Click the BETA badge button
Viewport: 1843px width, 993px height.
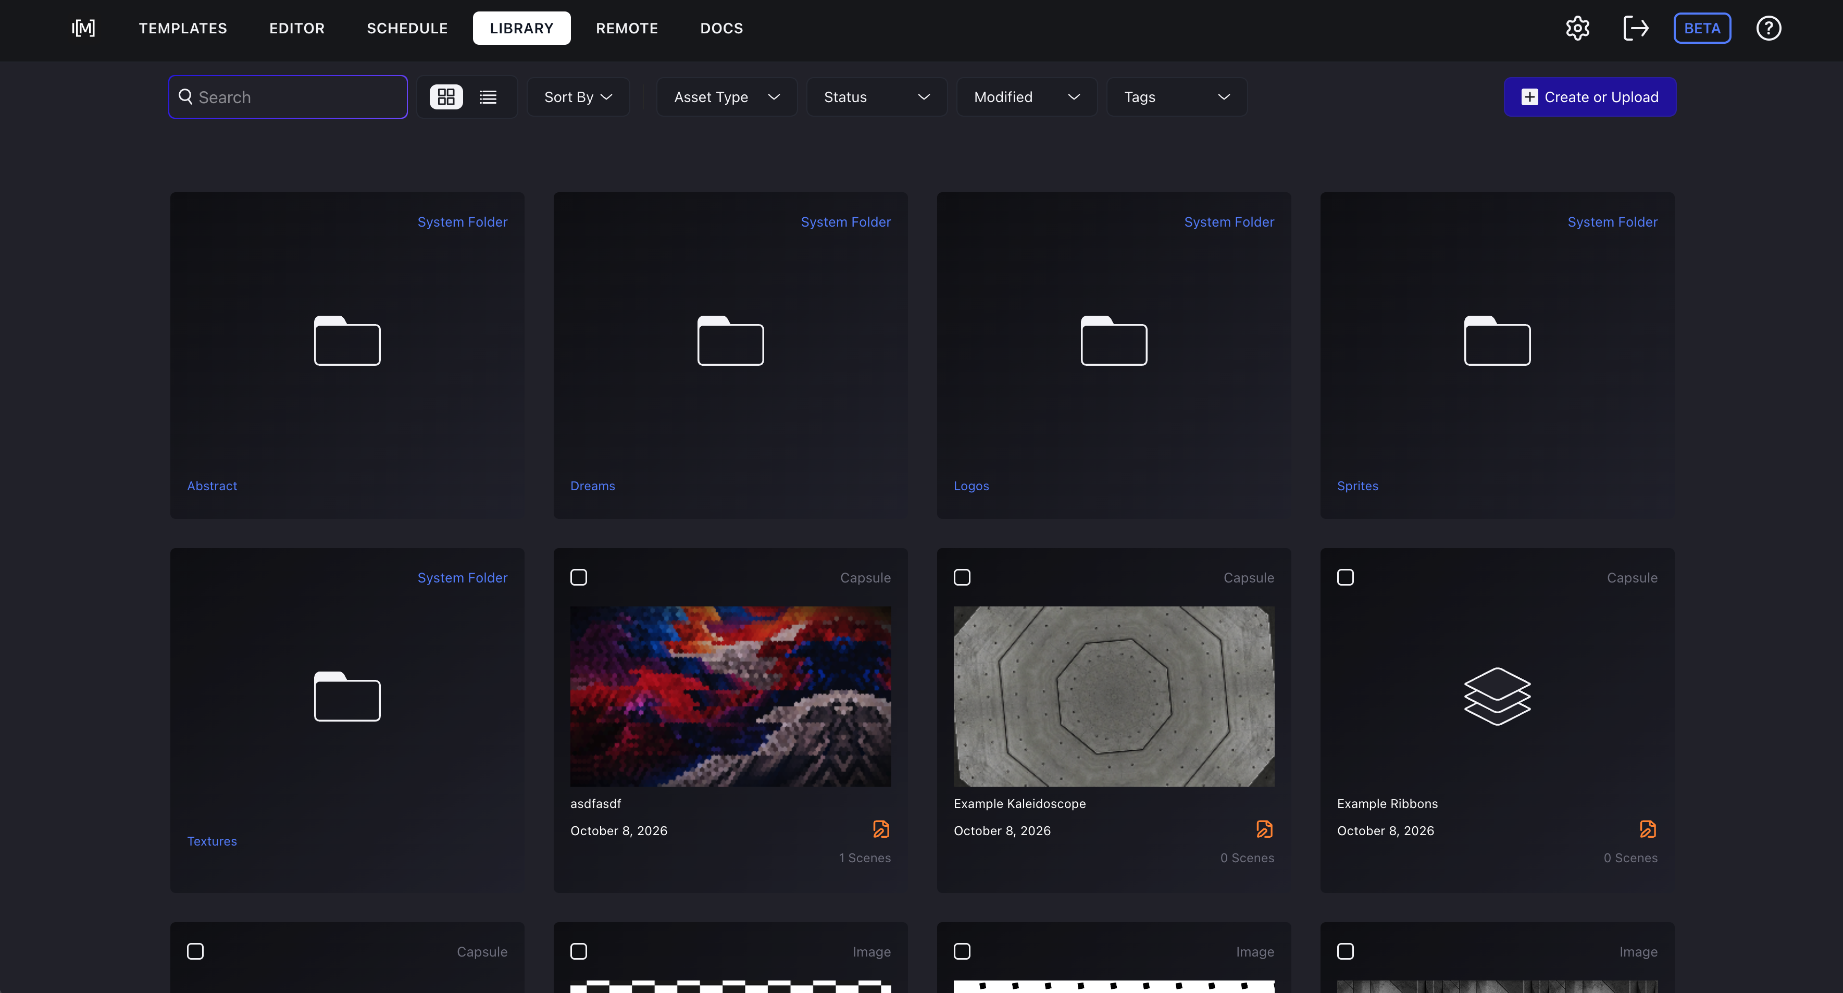(1702, 28)
